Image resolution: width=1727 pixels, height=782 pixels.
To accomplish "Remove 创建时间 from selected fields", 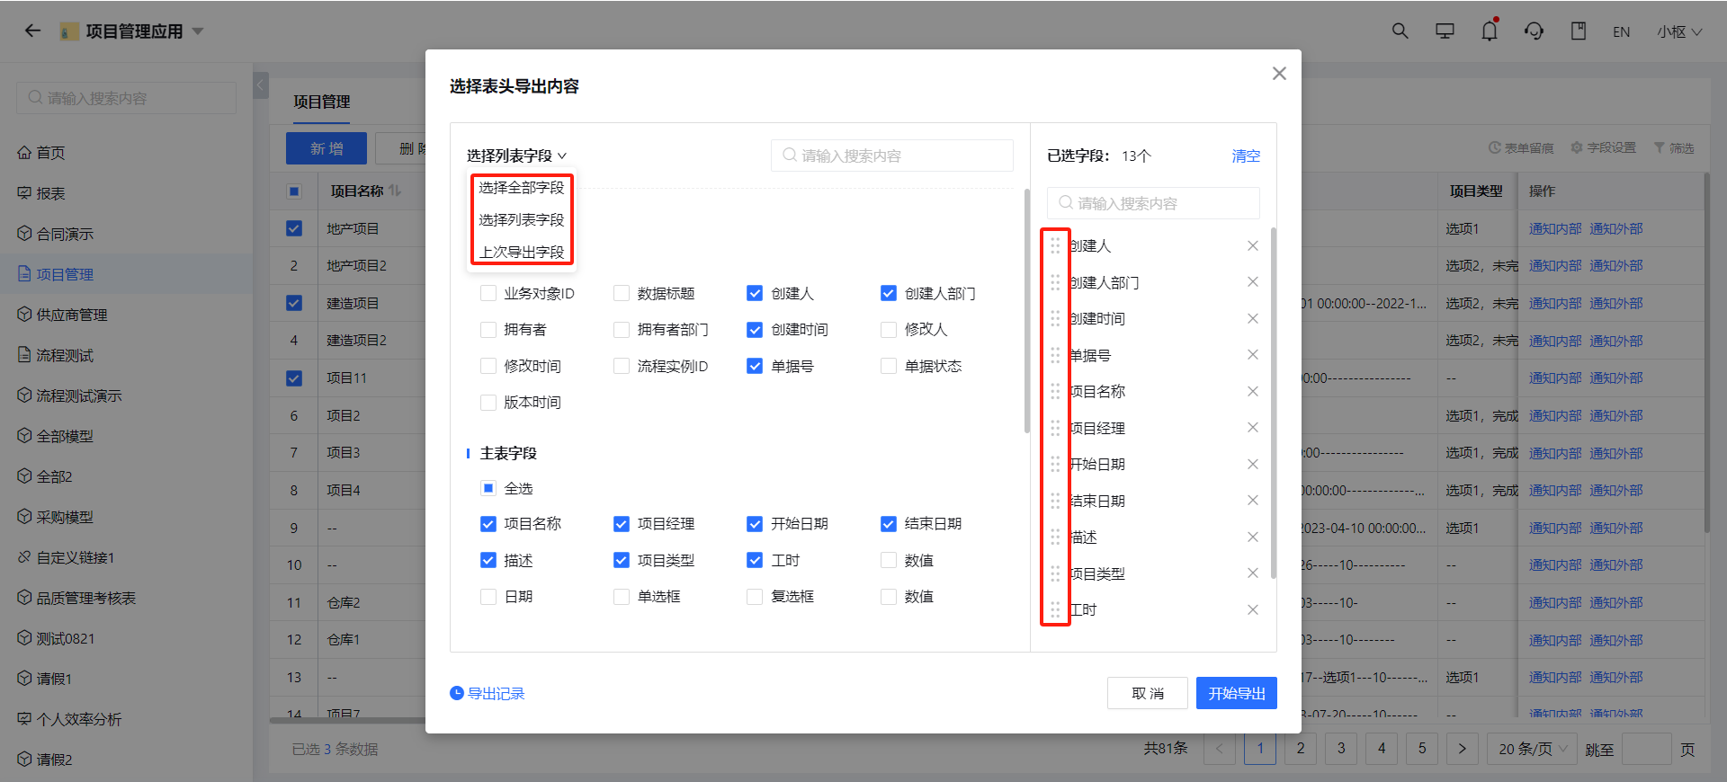I will [1252, 318].
